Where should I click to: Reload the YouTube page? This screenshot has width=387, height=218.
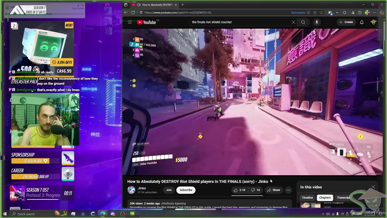click(133, 12)
